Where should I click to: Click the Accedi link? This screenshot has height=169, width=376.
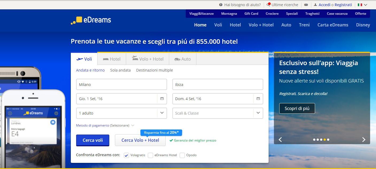(324, 5)
